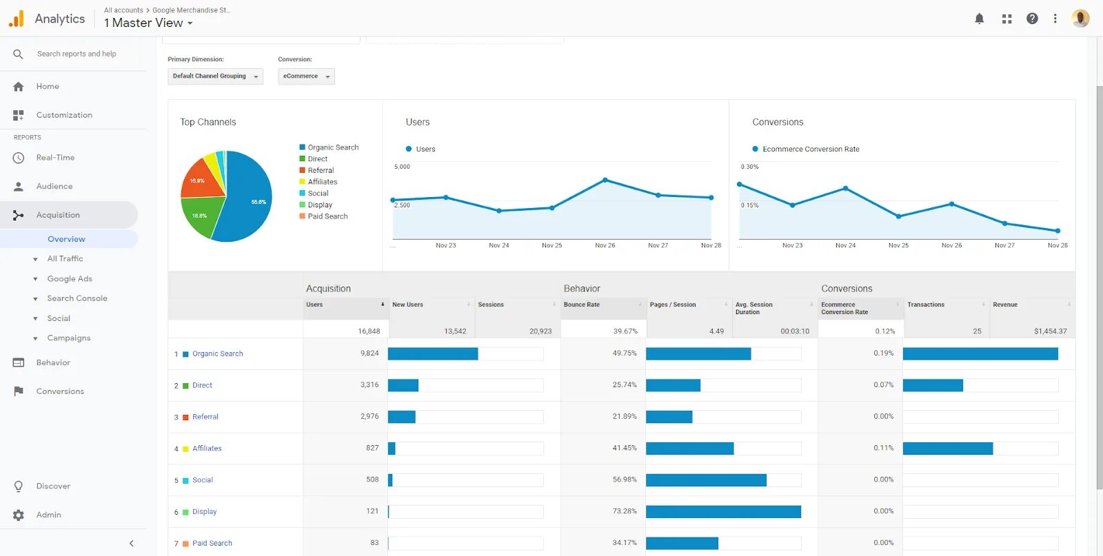Select the Acquisition Overview menu item
The width and height of the screenshot is (1103, 556).
[66, 239]
